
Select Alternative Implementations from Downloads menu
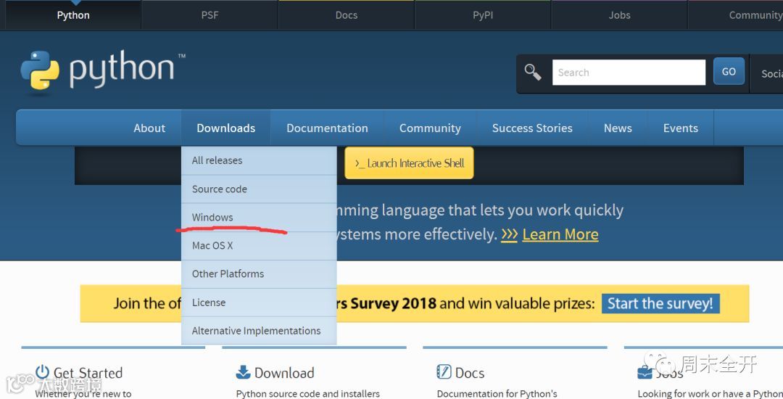[259, 331]
